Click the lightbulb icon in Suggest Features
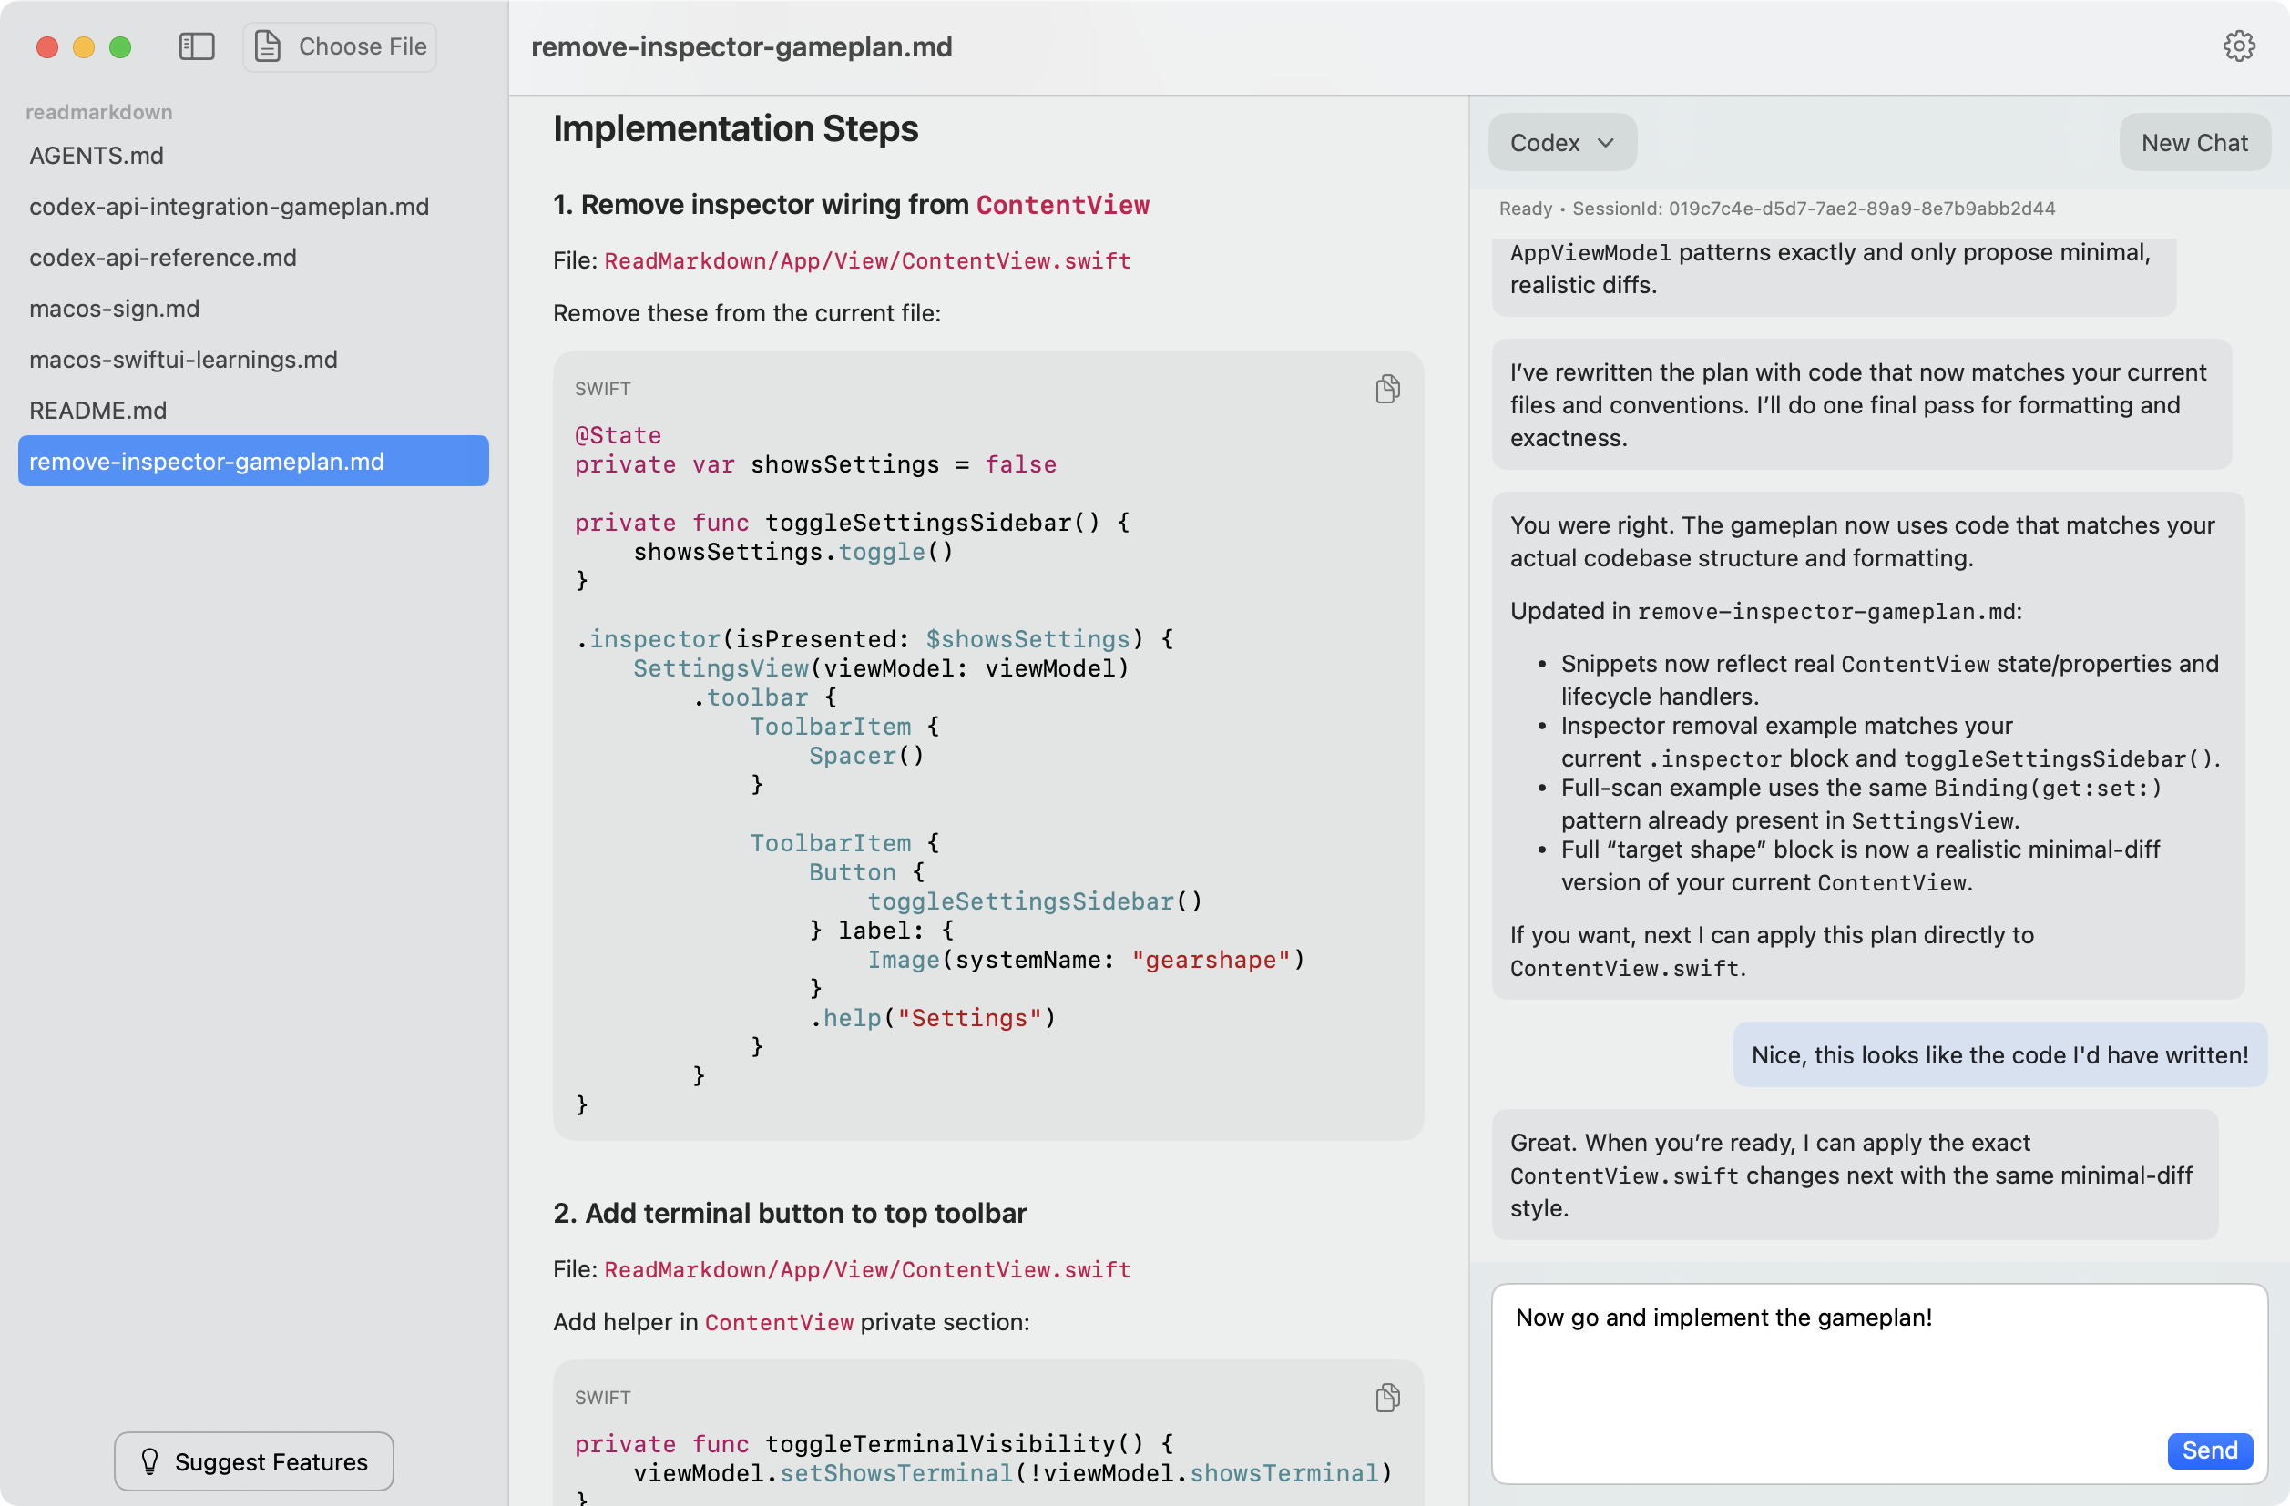This screenshot has width=2290, height=1506. [150, 1460]
